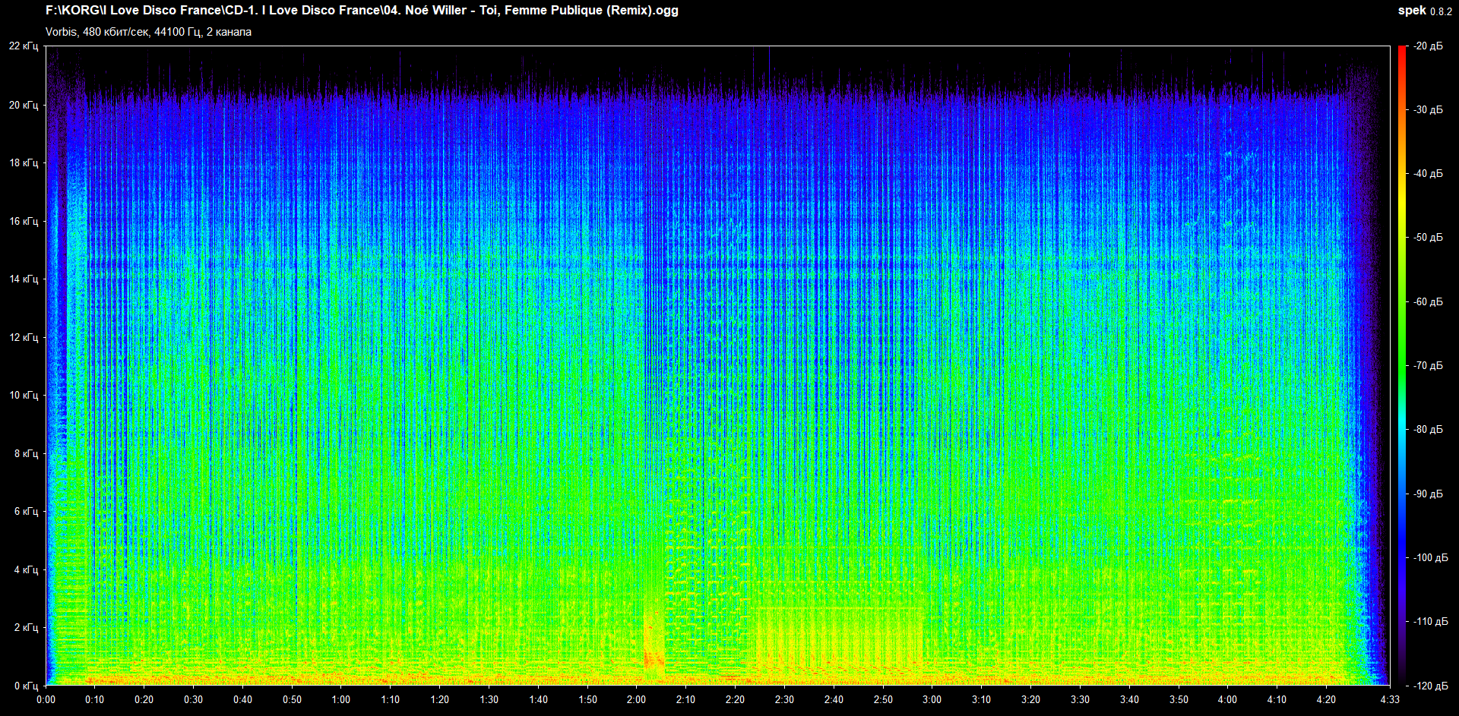This screenshot has height=716, width=1459.
Task: Click the 4:33 end time label
Action: coord(1389,699)
